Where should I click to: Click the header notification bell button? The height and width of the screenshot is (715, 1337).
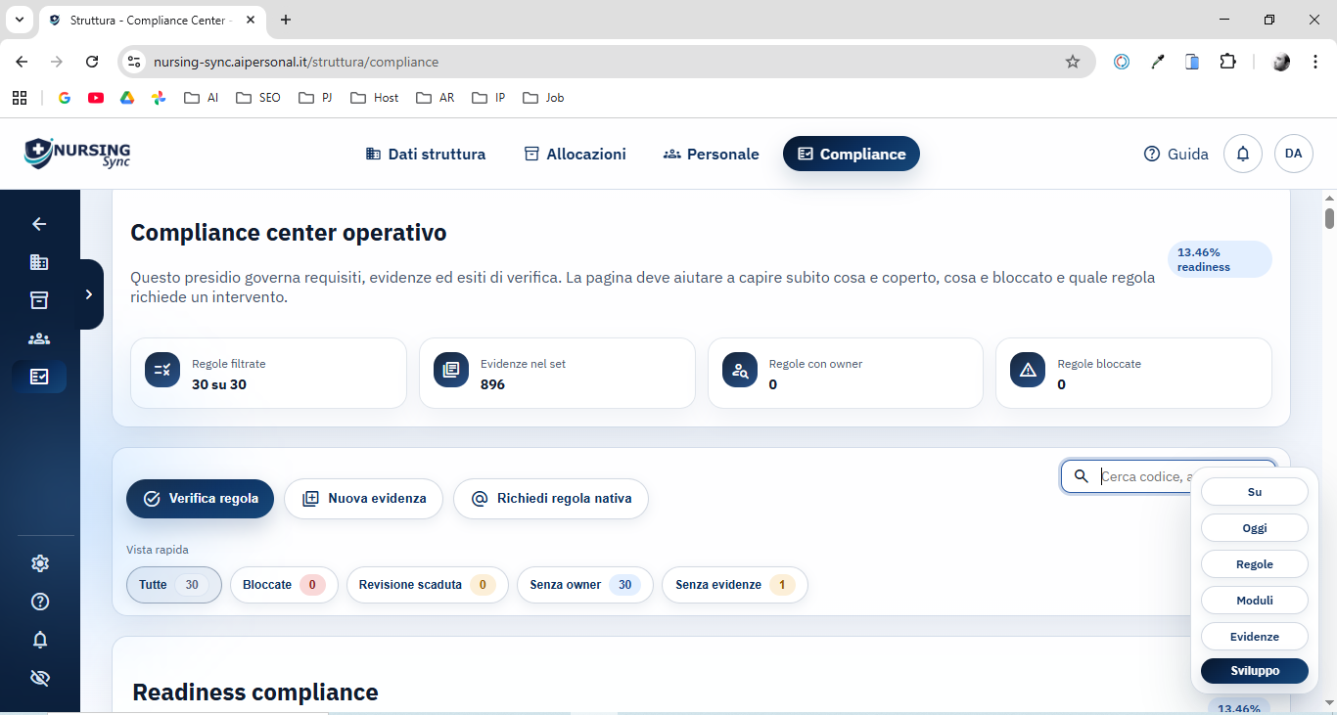[x=1243, y=154]
